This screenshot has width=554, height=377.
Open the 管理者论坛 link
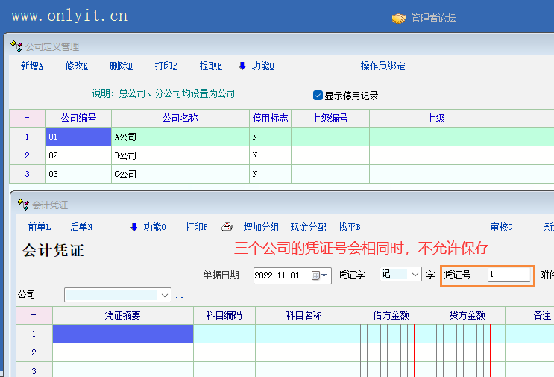433,18
